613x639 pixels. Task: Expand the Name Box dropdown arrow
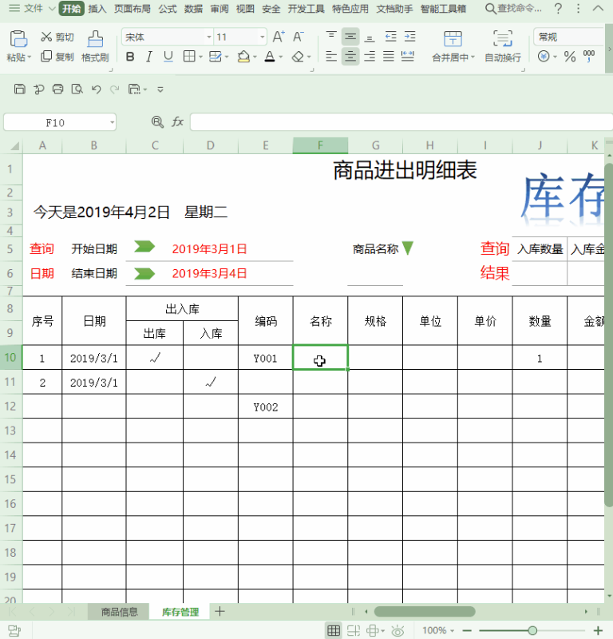tap(112, 122)
